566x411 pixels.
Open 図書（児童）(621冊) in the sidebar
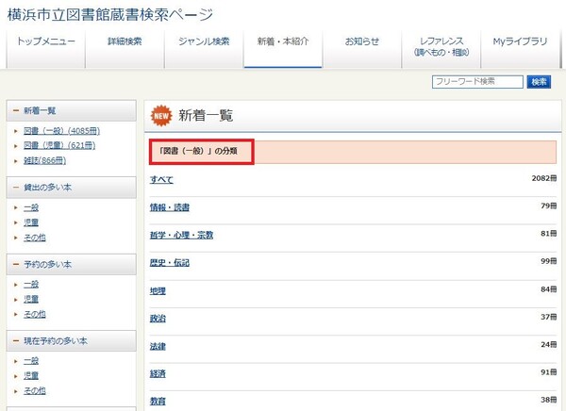coord(61,145)
